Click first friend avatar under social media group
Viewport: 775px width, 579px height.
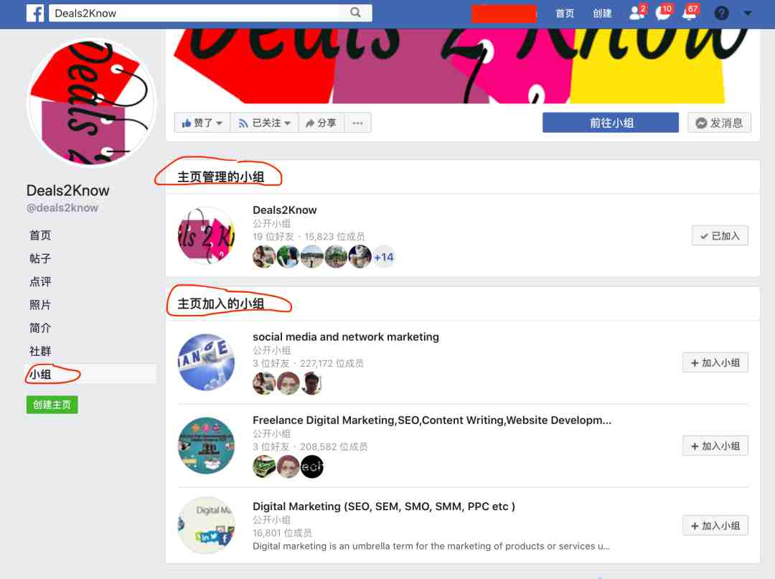click(264, 383)
